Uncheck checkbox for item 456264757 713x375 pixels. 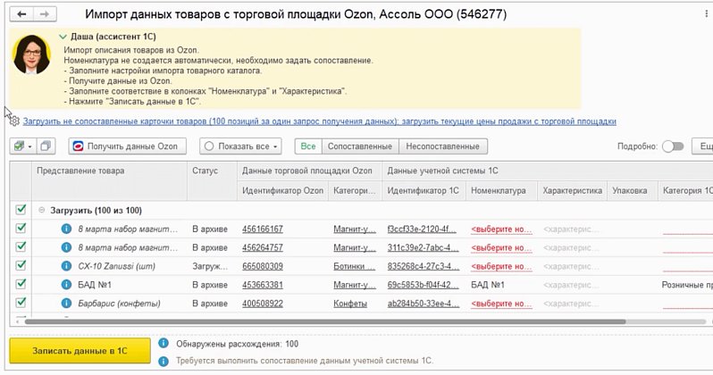pyautogui.click(x=21, y=246)
